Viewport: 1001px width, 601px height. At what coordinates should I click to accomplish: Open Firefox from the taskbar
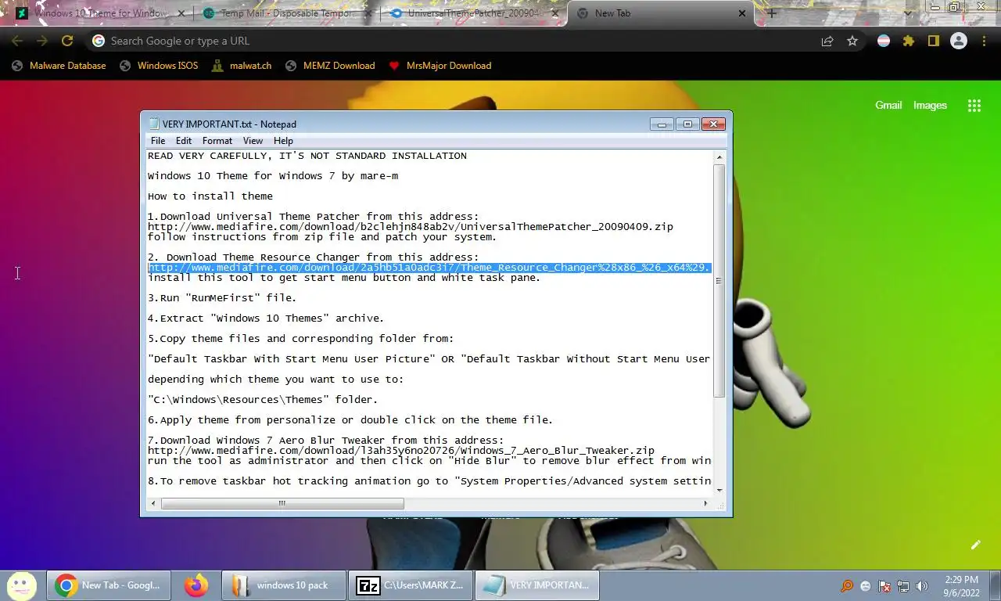[197, 585]
